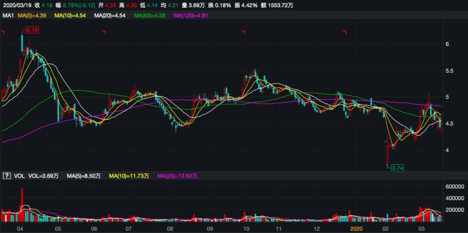Click the red corner marker above June candles
The width and height of the screenshot is (468, 233).
pyautogui.click(x=104, y=32)
